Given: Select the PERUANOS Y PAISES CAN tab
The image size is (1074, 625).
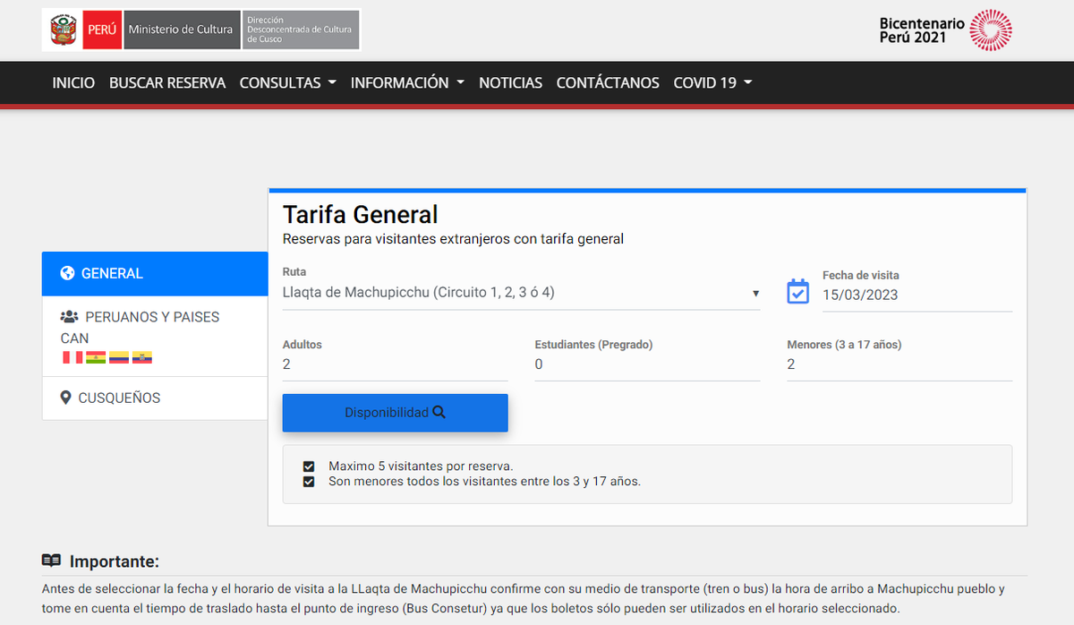Looking at the screenshot, I should click(155, 337).
